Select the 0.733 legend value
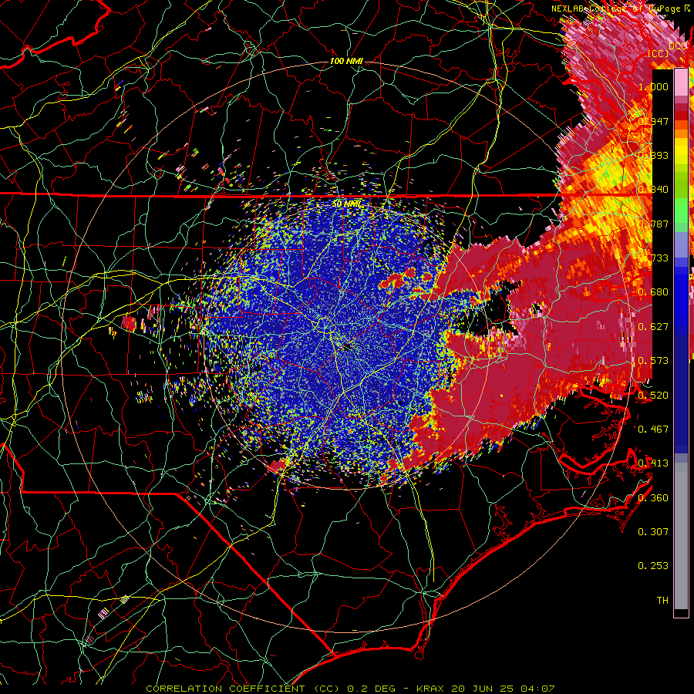 coord(653,258)
